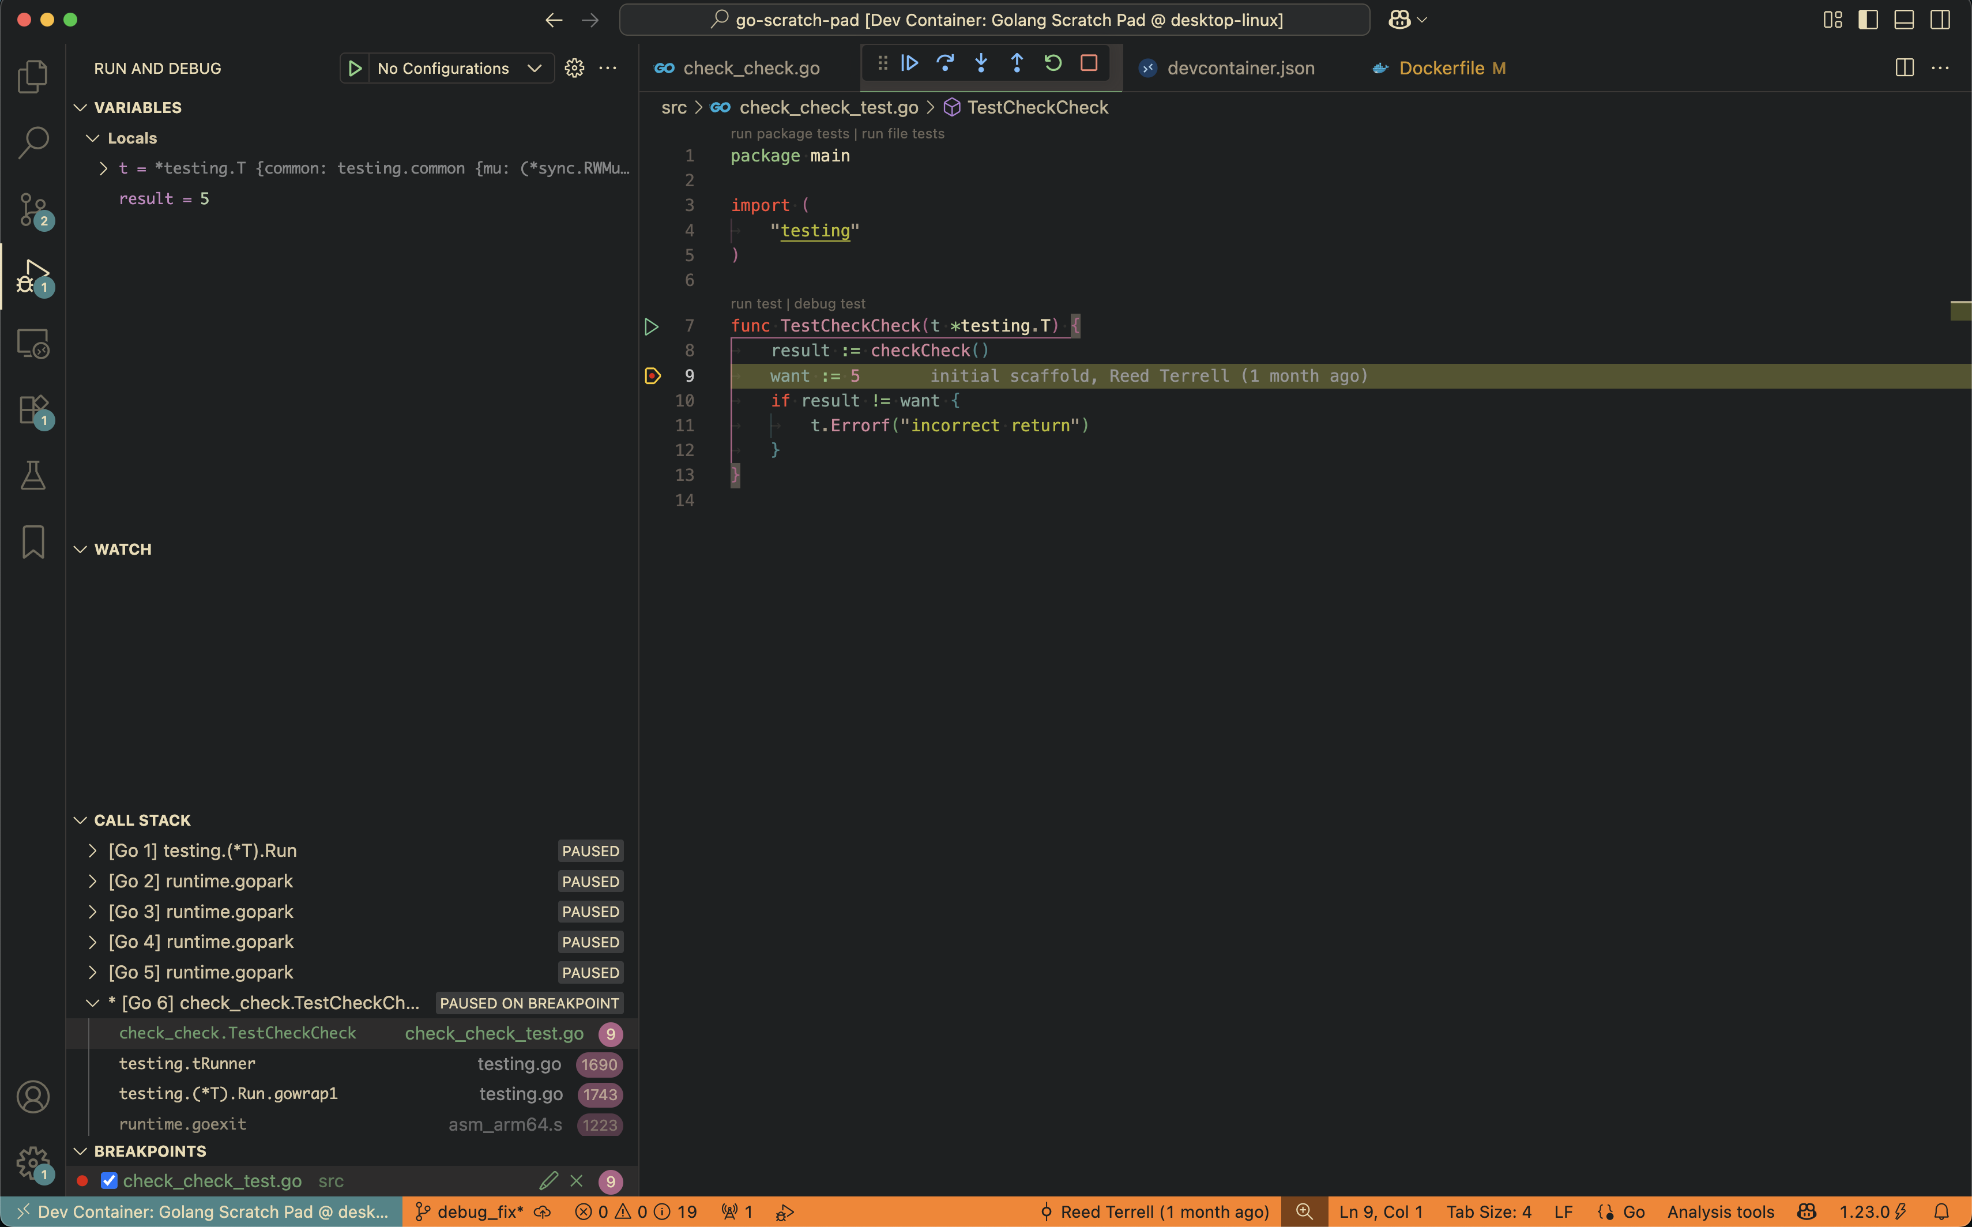
Task: Continue debugging from the debug toolbar
Action: pos(909,63)
